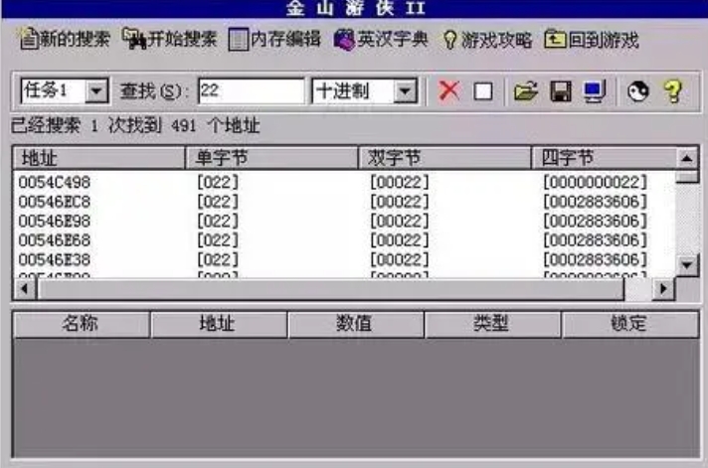Click four-byte value [0000000022]
Screen dimensions: 708x468
(x=595, y=182)
